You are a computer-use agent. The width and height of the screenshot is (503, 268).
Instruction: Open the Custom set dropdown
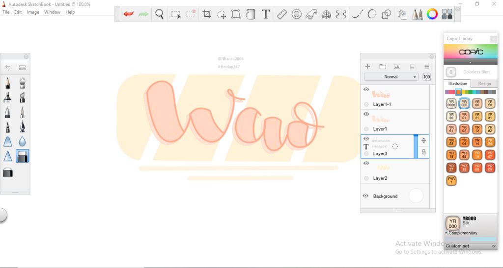click(x=470, y=246)
